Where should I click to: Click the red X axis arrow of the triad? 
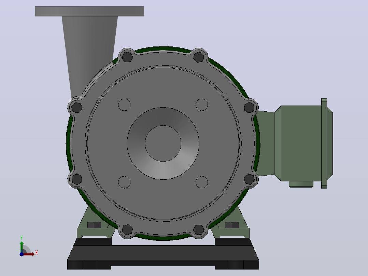(x=29, y=254)
